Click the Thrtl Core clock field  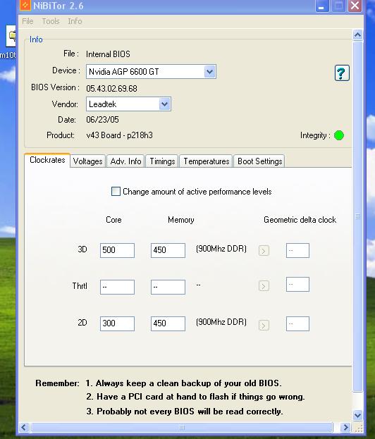[x=117, y=287]
